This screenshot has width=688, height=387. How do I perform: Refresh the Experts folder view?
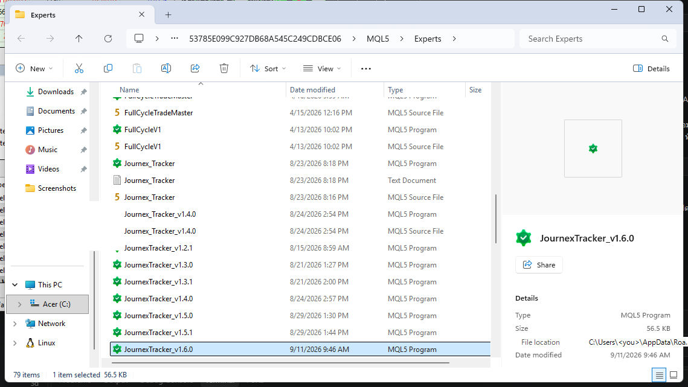[x=108, y=39]
